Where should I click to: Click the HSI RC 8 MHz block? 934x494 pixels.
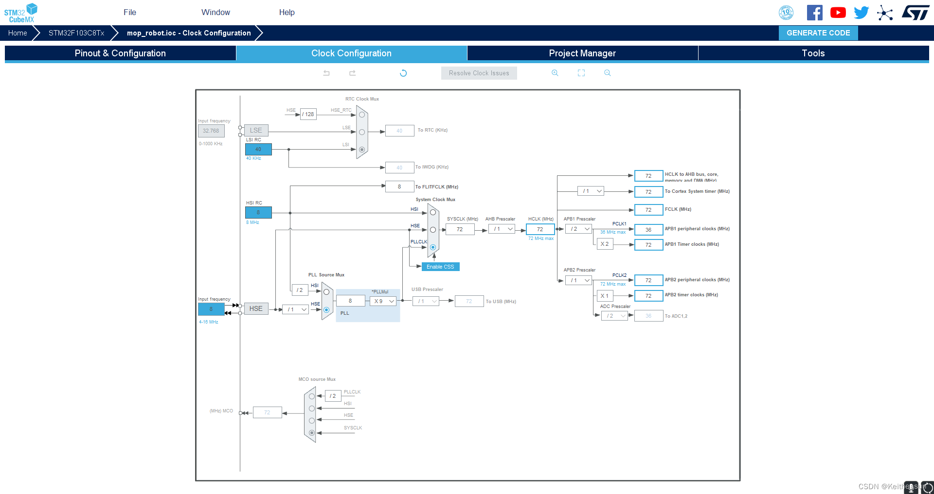click(x=258, y=212)
